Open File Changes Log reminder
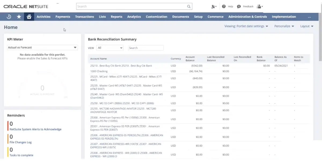Viewport: 322px width, 161px height. [x=21, y=142]
